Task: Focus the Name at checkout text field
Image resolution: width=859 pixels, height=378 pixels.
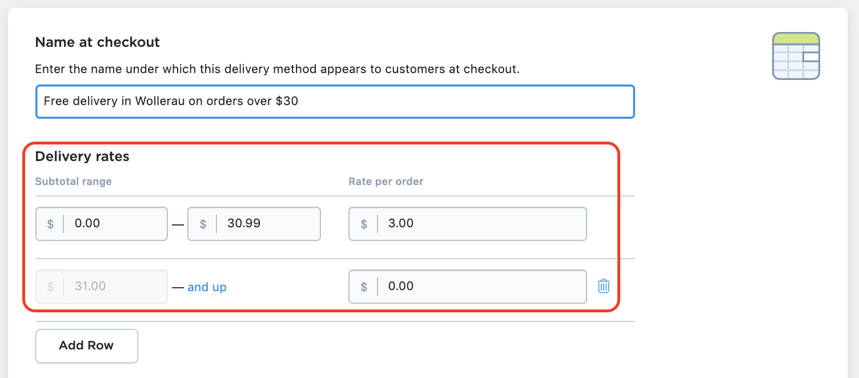Action: coord(335,102)
